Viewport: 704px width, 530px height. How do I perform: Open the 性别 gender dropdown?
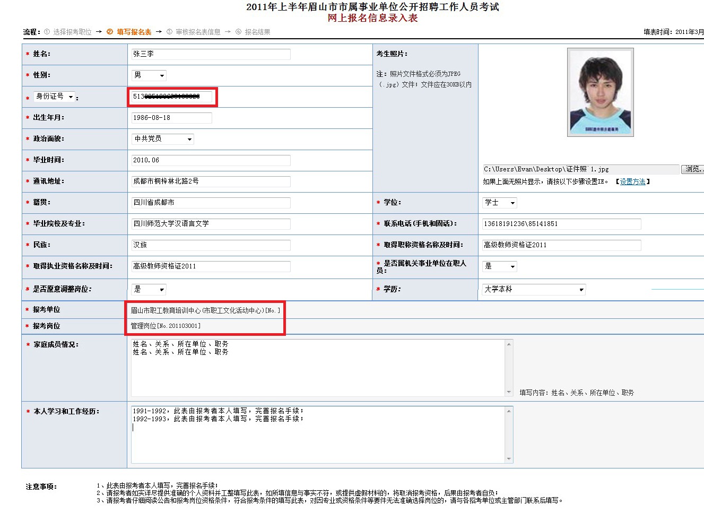(x=149, y=75)
